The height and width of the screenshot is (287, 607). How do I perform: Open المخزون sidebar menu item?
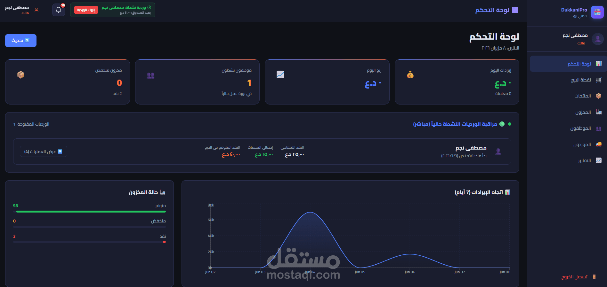(x=568, y=112)
